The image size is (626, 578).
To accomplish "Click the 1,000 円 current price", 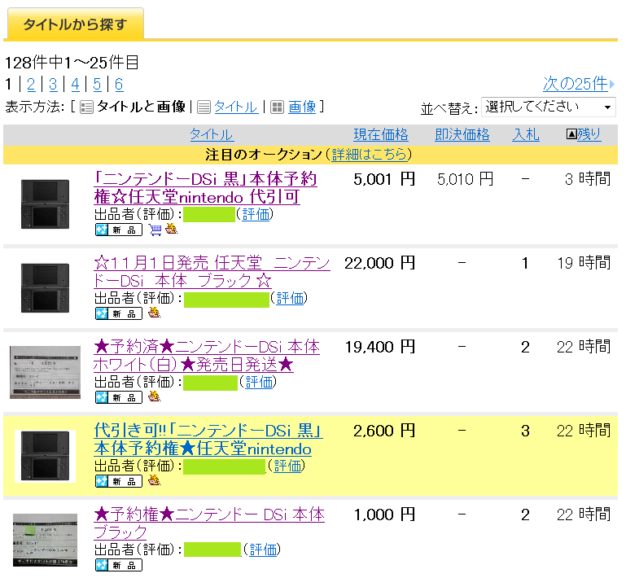I will (384, 515).
